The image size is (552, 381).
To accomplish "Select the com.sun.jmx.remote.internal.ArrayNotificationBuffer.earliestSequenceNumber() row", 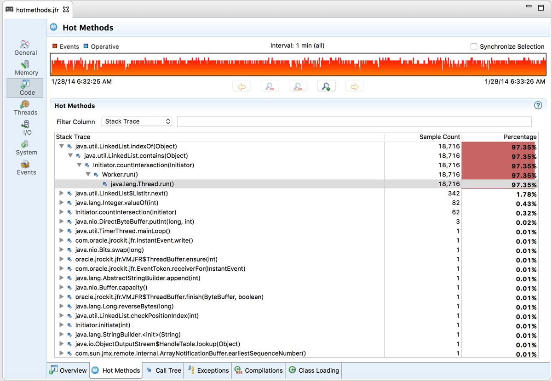I will tap(297, 353).
